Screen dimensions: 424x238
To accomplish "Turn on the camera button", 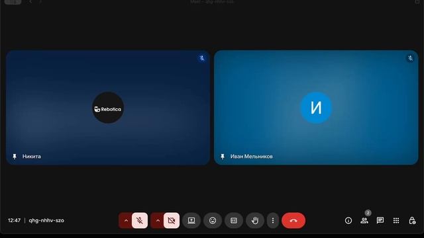I will (172, 220).
